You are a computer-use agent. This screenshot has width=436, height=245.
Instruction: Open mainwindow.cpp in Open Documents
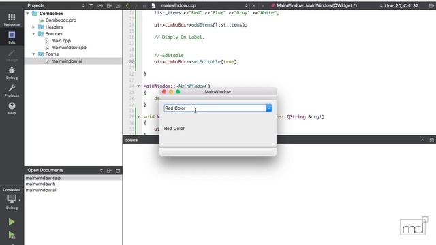(x=43, y=178)
